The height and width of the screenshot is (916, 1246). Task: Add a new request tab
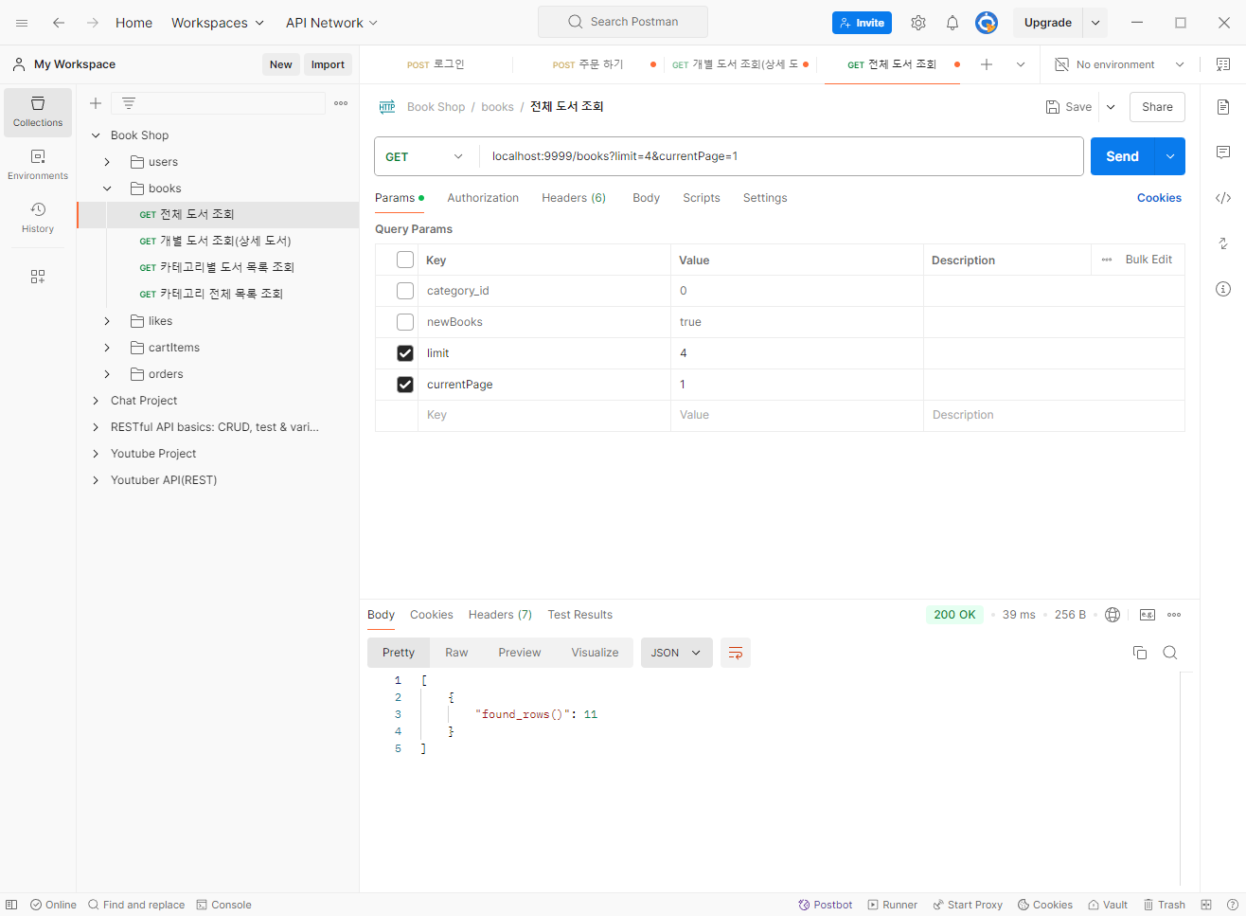coord(987,64)
